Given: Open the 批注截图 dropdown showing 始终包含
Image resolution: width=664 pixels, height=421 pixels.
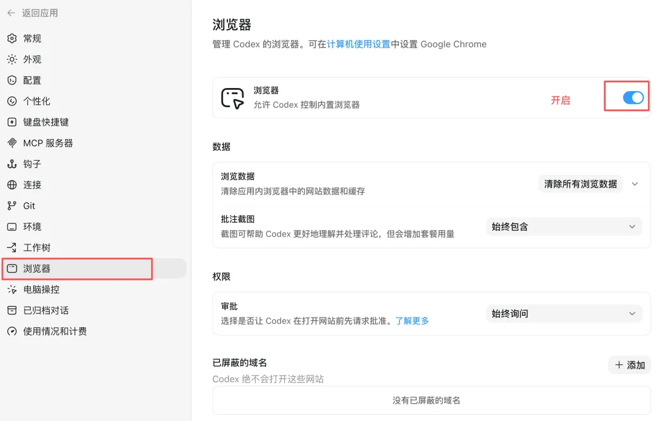Looking at the screenshot, I should click(564, 227).
